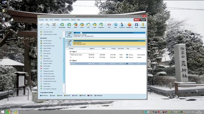Click Partition Recovery Wizard in sidebar
This screenshot has width=204, height=114.
[50, 35]
